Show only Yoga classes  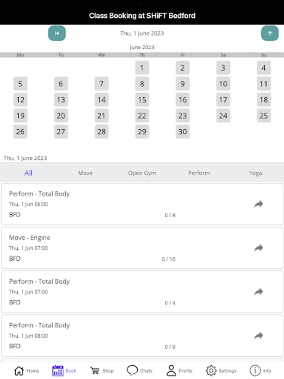tap(255, 173)
